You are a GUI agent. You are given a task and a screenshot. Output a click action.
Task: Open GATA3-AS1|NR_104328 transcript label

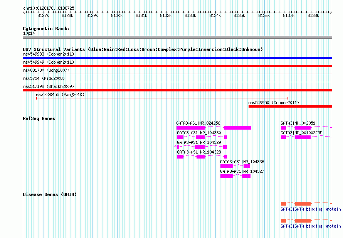coord(199,152)
